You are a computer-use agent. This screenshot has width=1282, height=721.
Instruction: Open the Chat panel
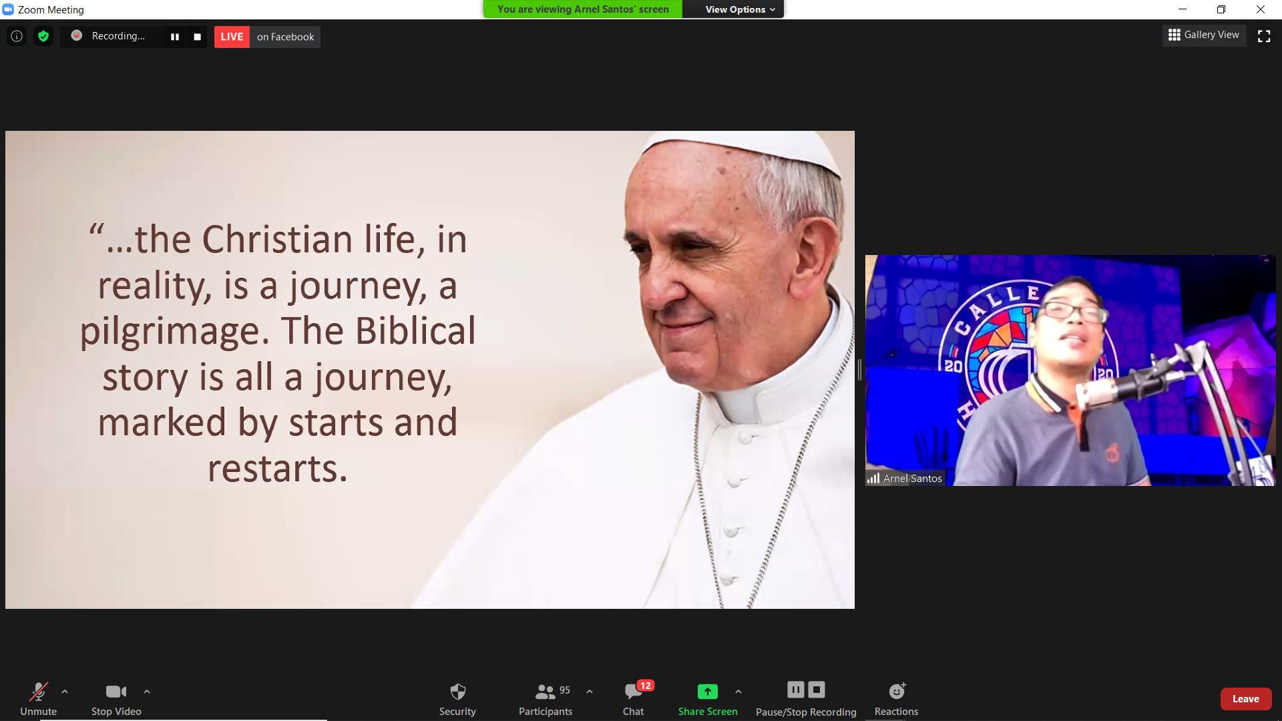633,698
